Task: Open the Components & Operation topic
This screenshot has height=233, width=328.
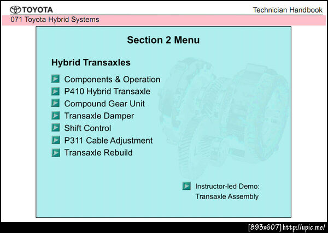Action: coord(112,80)
